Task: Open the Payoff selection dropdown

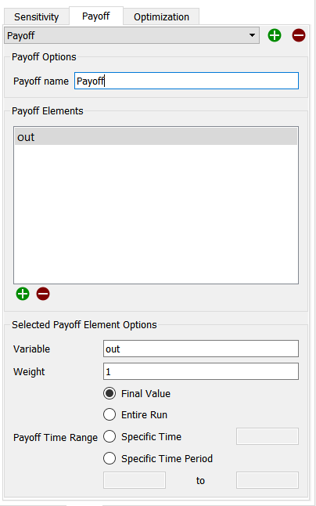Action: click(131, 35)
